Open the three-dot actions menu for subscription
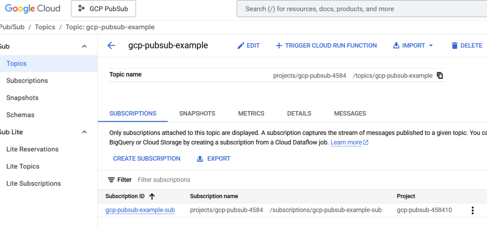 (472, 210)
